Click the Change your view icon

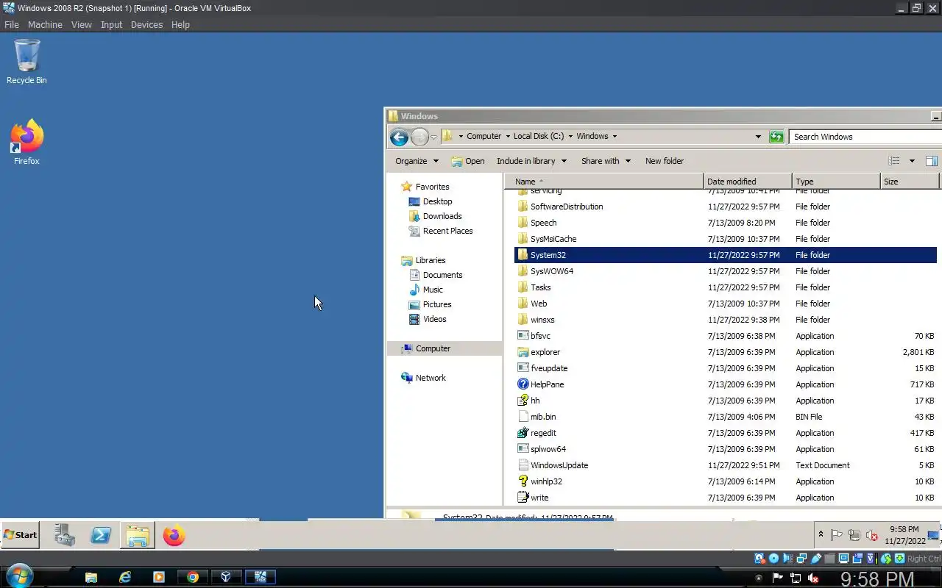pos(894,161)
